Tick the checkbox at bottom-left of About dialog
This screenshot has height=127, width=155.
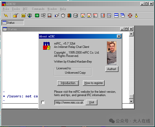click(43, 102)
